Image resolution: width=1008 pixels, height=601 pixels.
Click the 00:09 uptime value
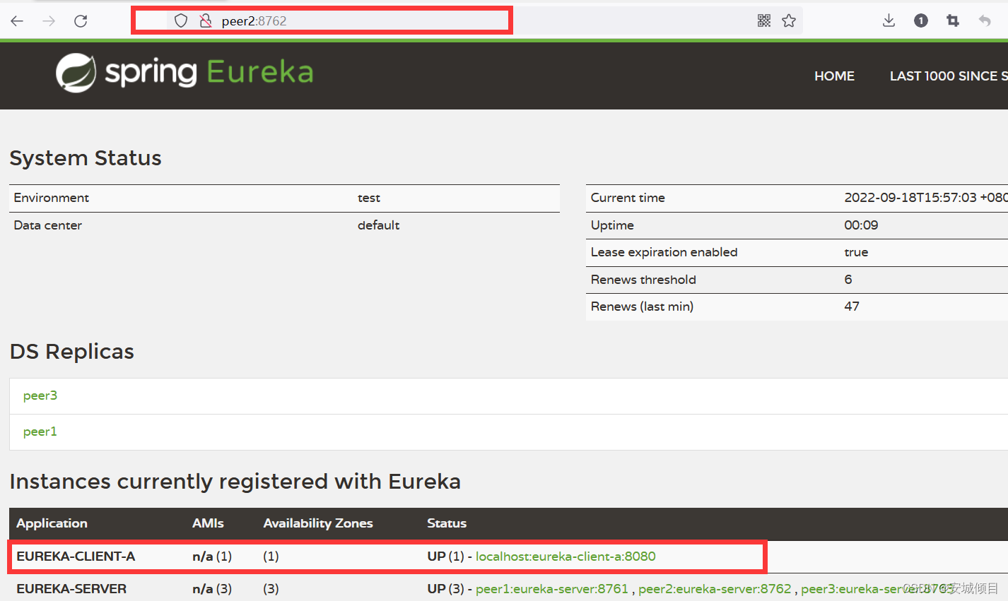tap(861, 225)
